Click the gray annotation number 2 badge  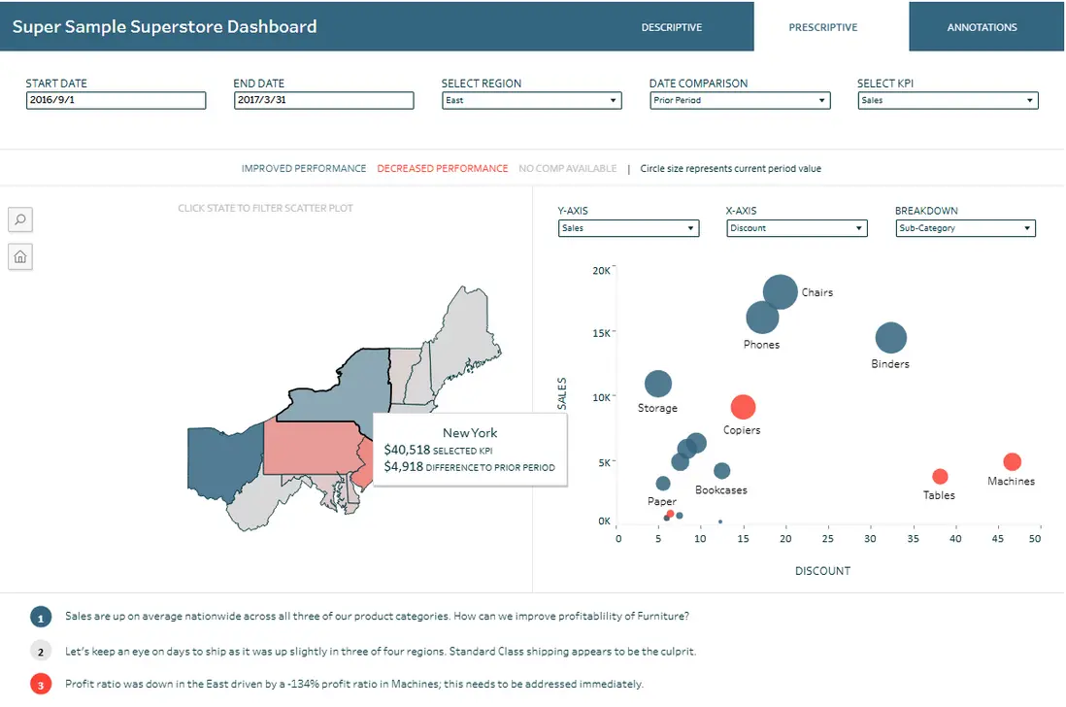(x=40, y=651)
